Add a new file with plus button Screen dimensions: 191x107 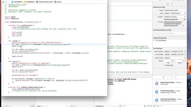[3, 106]
